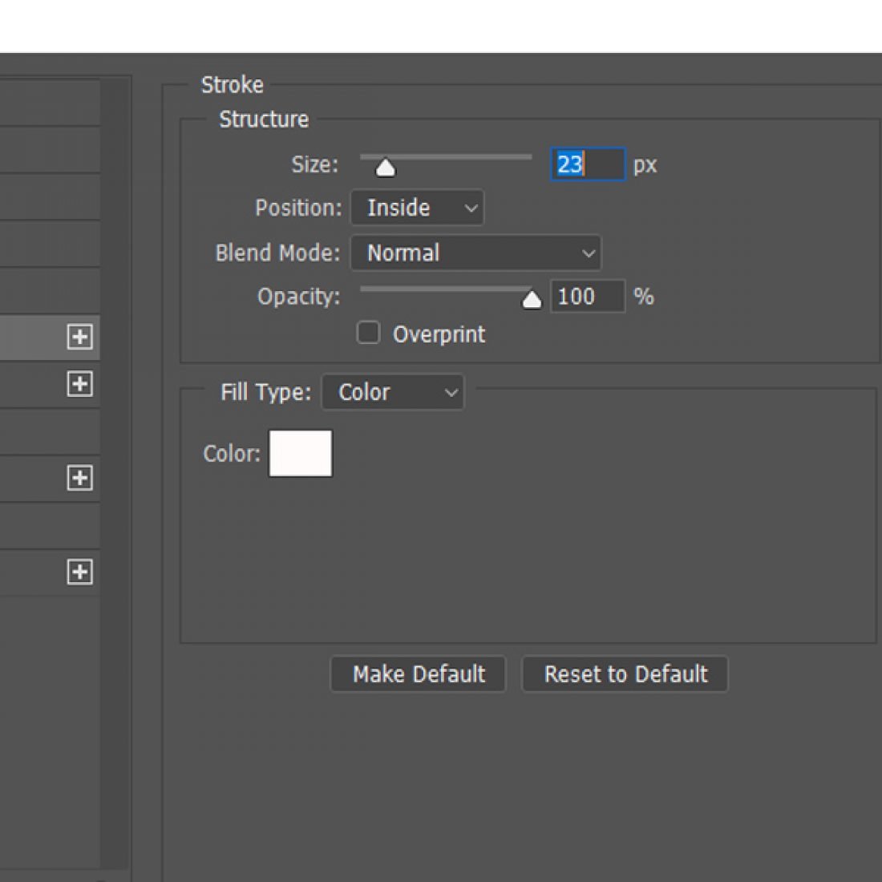Click the plus icon on the highlighted style row
Screen dimensions: 882x882
click(80, 337)
